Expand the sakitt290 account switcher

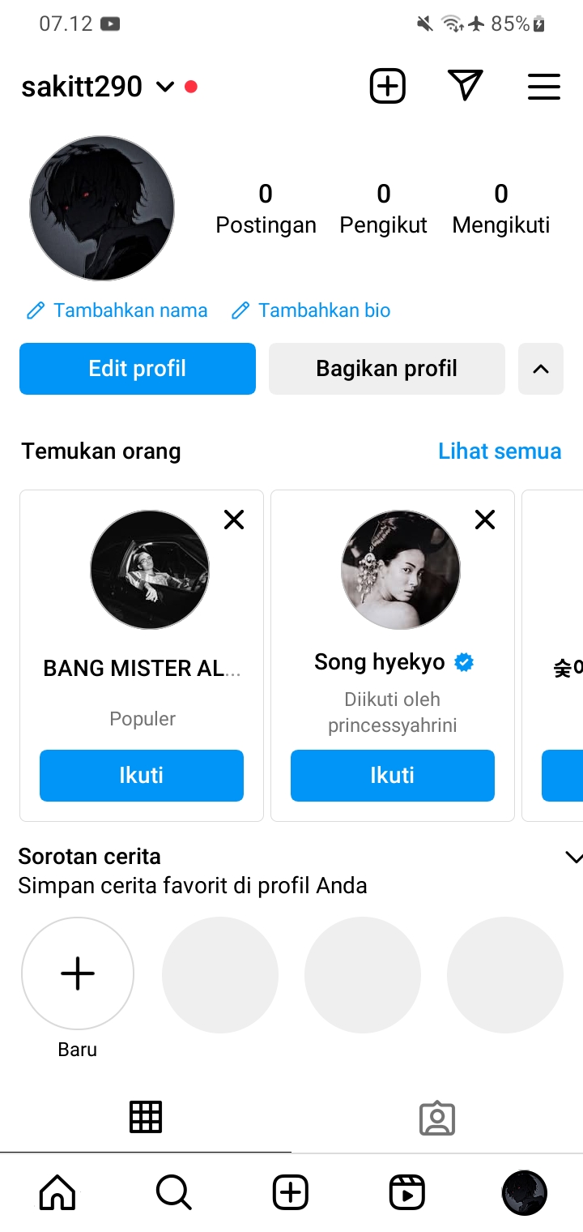click(x=165, y=87)
